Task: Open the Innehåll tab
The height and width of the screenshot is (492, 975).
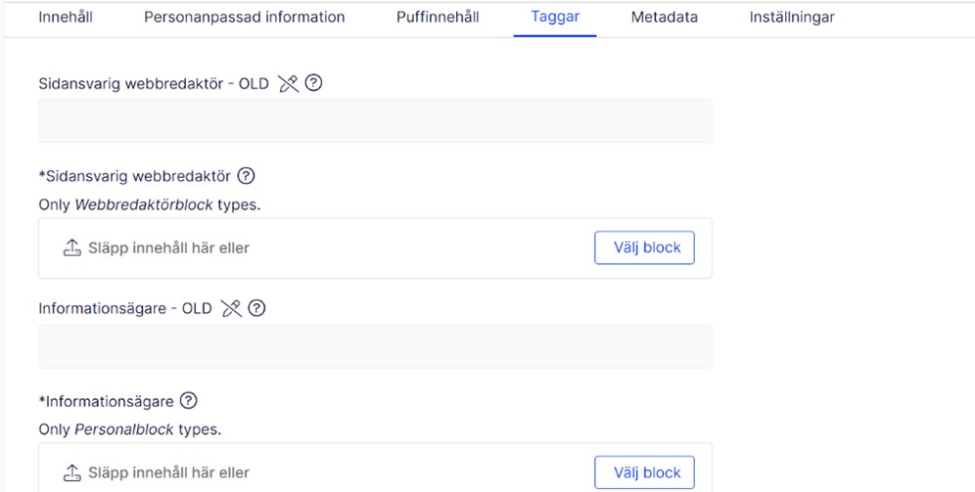Action: [66, 18]
